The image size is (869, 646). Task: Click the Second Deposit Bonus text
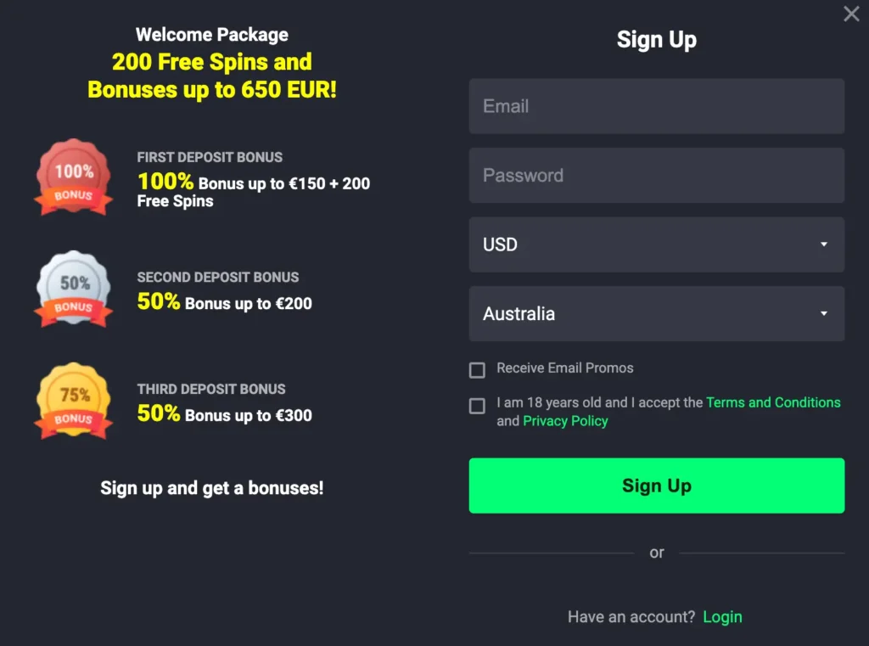point(218,278)
